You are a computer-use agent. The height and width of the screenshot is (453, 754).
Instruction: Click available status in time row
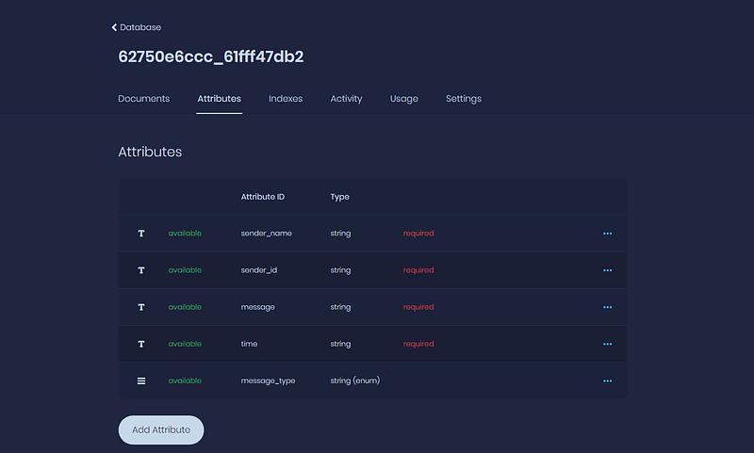click(185, 344)
